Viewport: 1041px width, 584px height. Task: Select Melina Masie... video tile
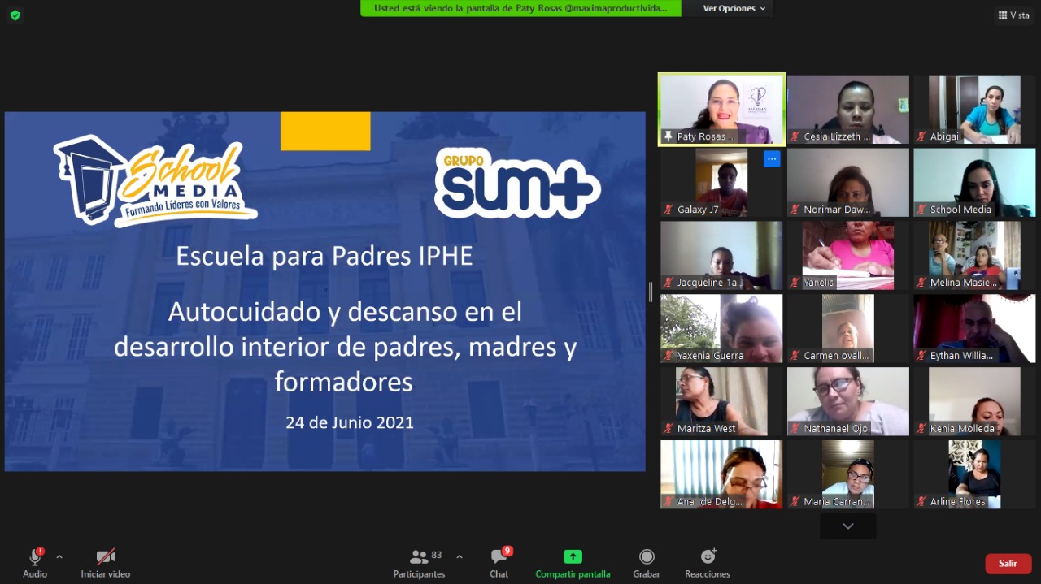(974, 256)
